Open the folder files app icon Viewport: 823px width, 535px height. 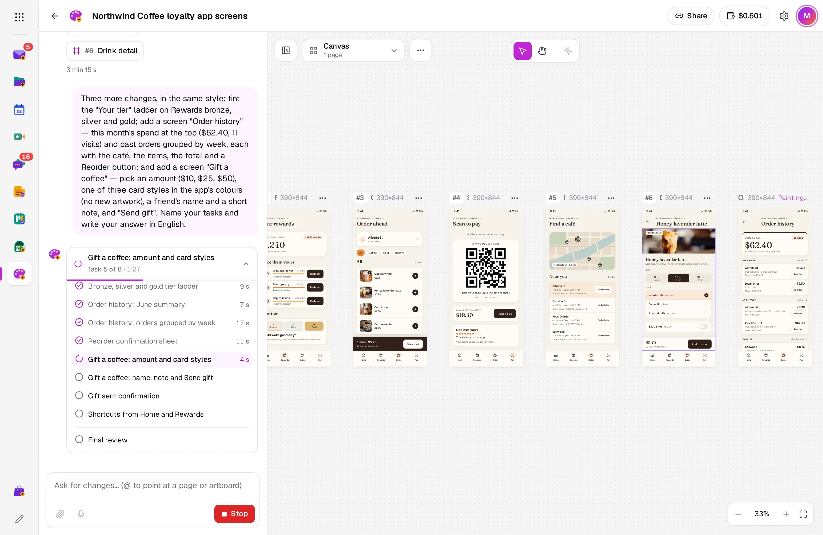(x=19, y=82)
